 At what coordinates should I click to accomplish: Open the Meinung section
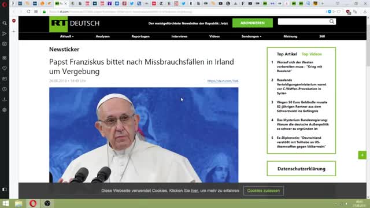290,36
